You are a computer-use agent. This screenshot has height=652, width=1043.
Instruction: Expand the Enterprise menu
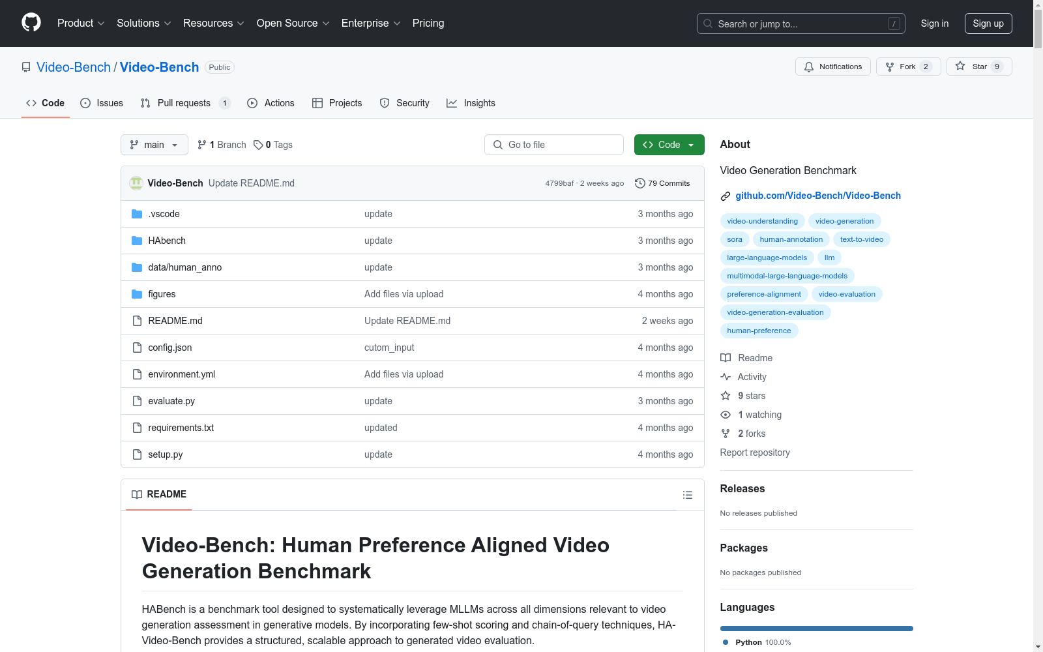371,23
